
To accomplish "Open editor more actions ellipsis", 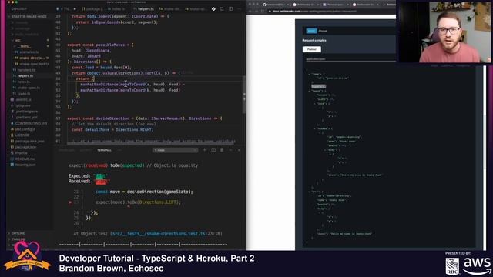I will tap(240, 9).
